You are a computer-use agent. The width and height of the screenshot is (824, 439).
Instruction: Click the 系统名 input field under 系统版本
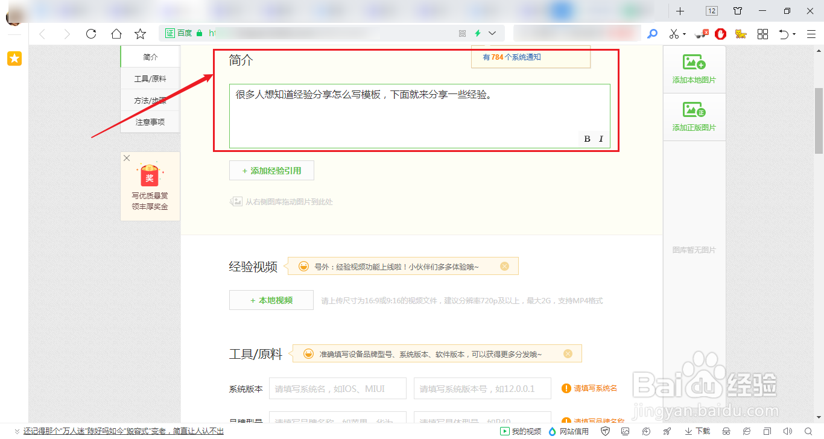point(337,388)
